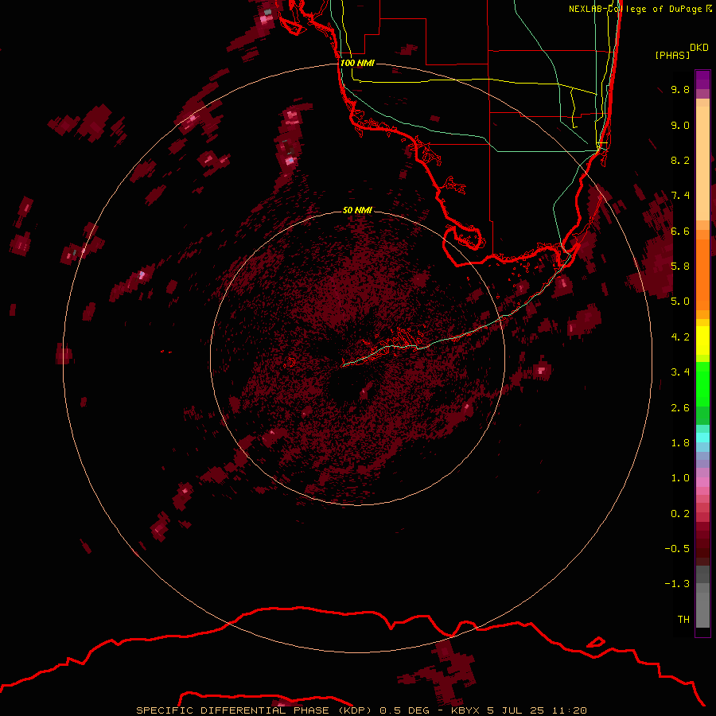Screen dimensions: 716x716
Task: Click the 9.0 value on the color scale
Action: tap(680, 125)
